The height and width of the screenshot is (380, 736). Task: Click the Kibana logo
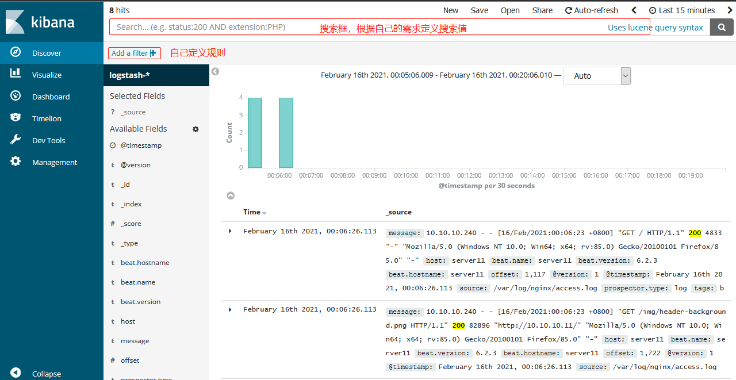[40, 22]
